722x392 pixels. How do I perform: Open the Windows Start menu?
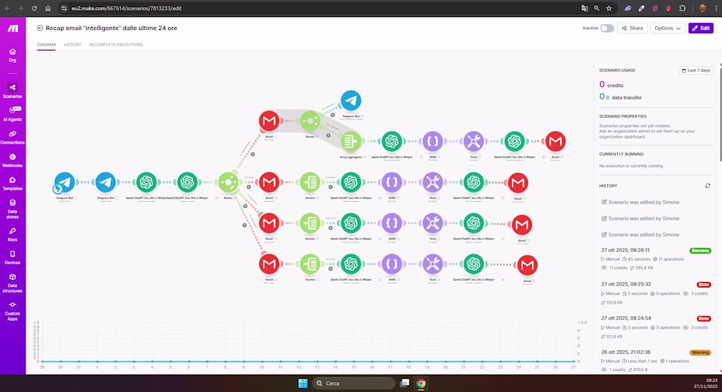click(303, 383)
